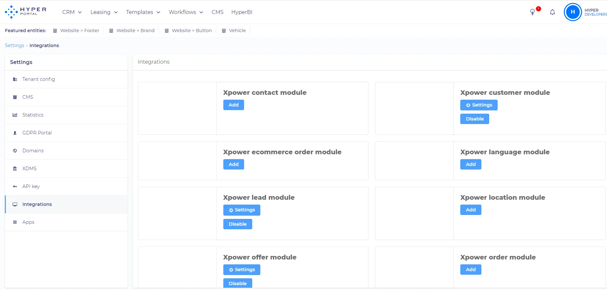607x290 pixels.
Task: Select API key in Settings sidebar
Action: click(x=66, y=186)
